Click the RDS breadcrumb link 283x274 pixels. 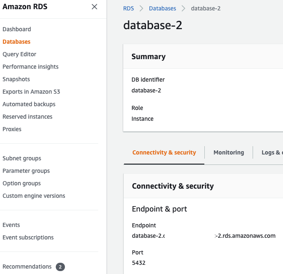click(129, 8)
